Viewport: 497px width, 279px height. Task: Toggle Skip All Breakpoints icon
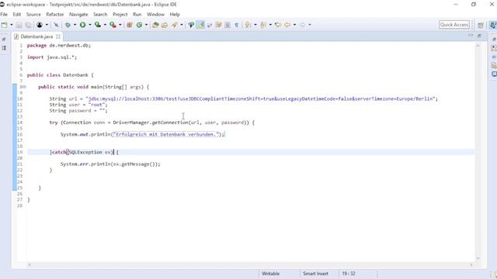57,25
